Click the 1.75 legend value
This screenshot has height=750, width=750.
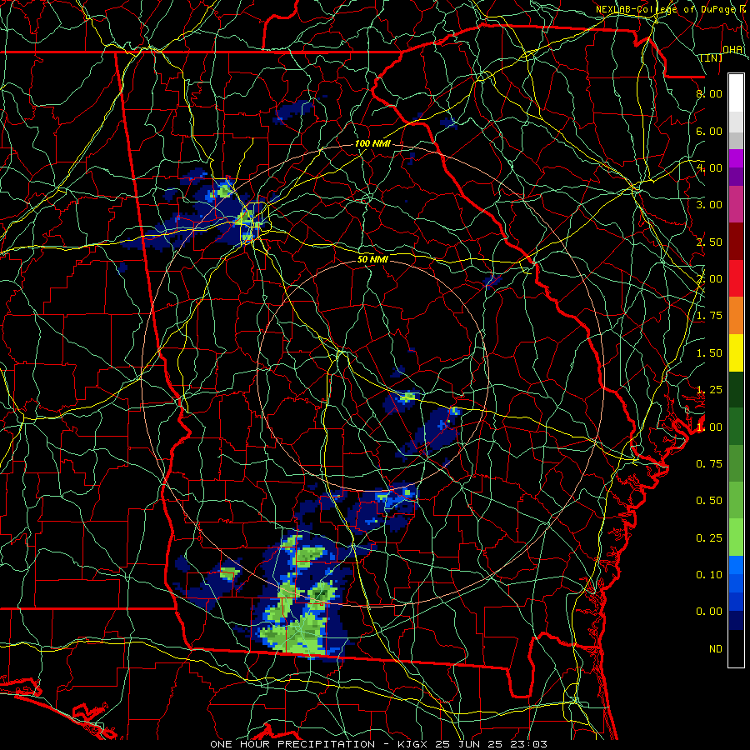coord(709,316)
